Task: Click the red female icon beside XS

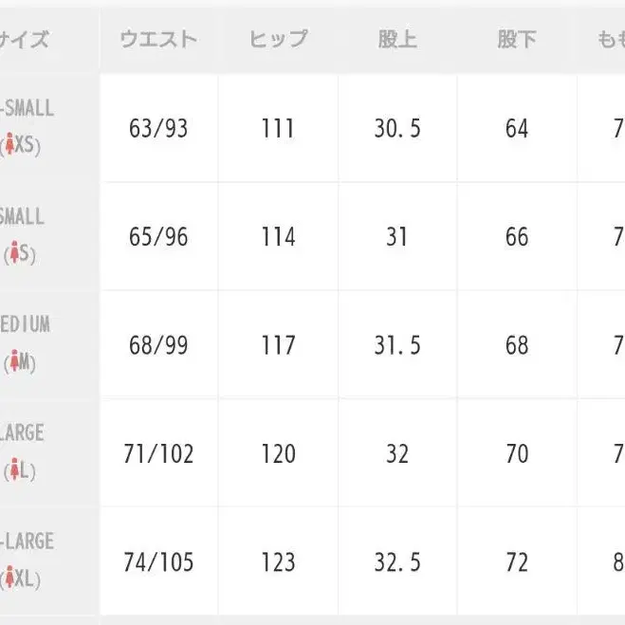Action: point(9,144)
